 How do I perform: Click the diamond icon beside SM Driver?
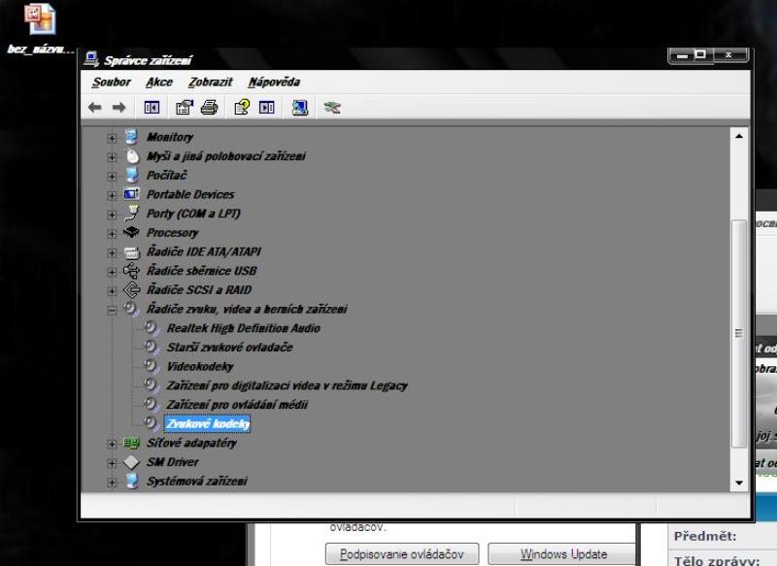(x=131, y=462)
